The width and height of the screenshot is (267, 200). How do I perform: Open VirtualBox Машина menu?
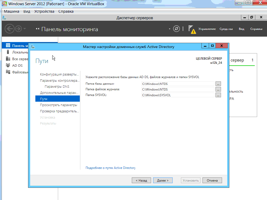11,11
